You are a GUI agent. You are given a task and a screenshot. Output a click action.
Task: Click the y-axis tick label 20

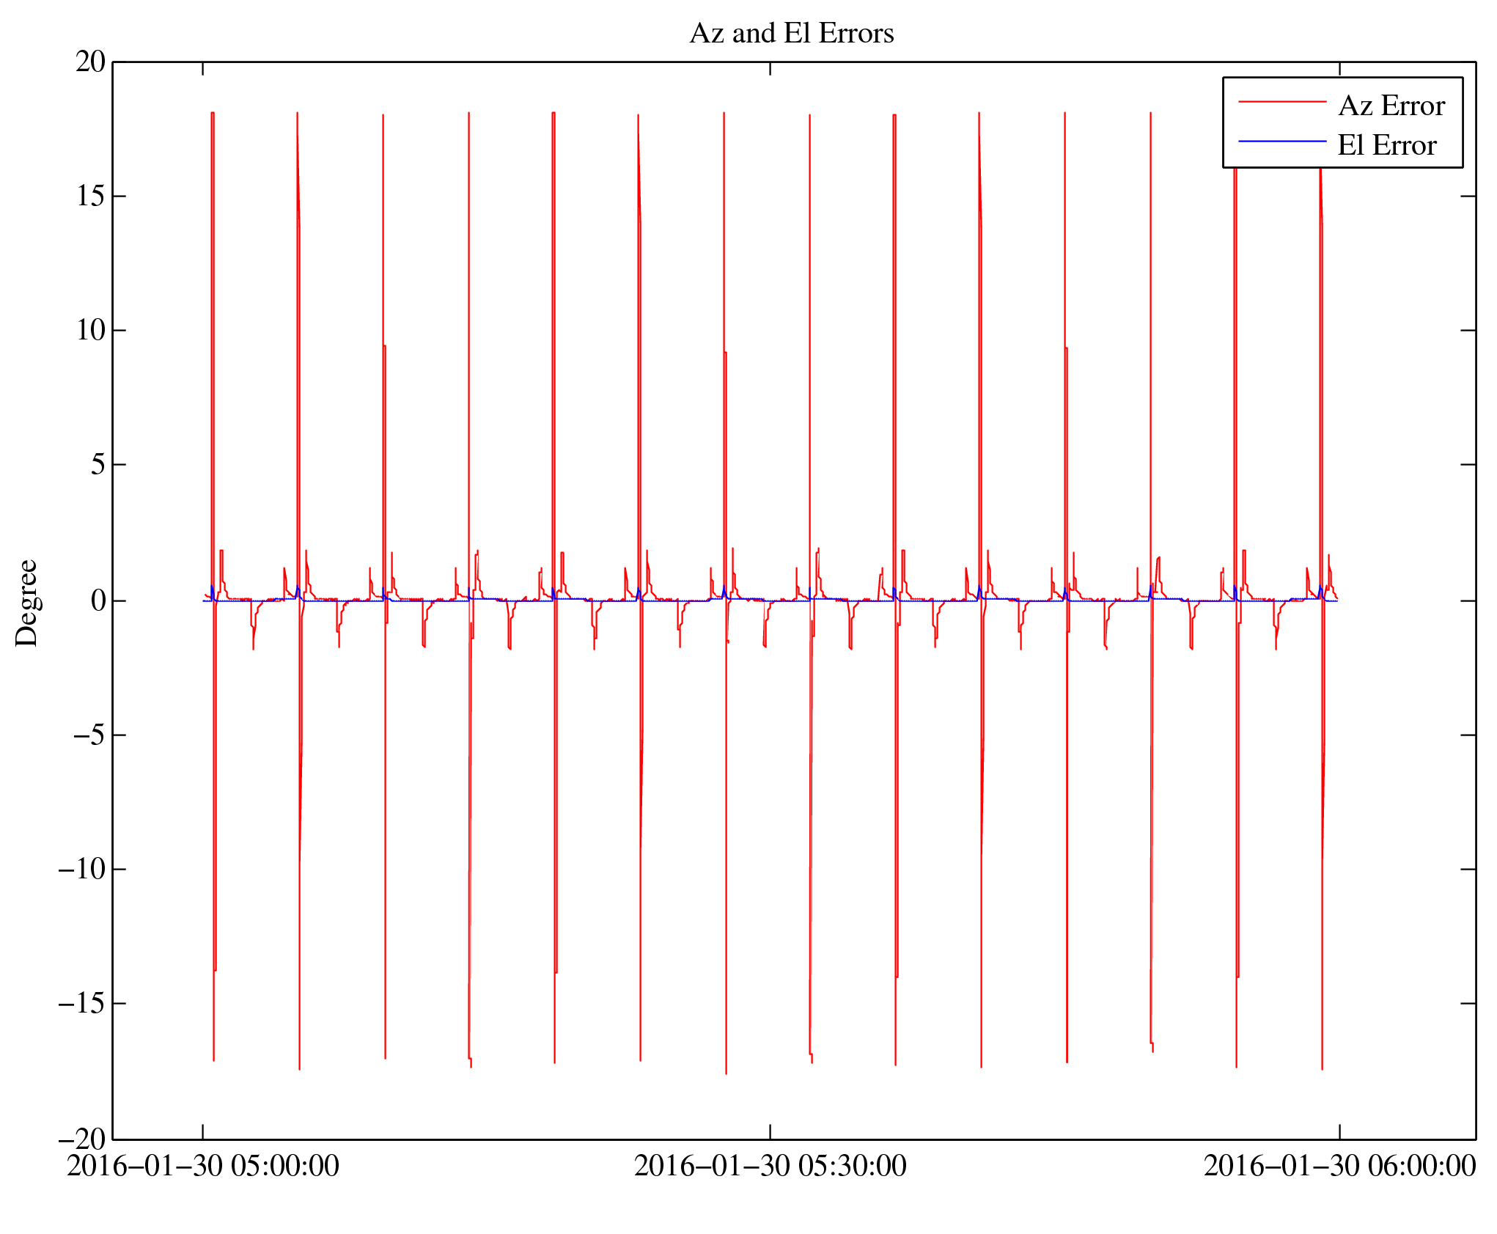91,62
